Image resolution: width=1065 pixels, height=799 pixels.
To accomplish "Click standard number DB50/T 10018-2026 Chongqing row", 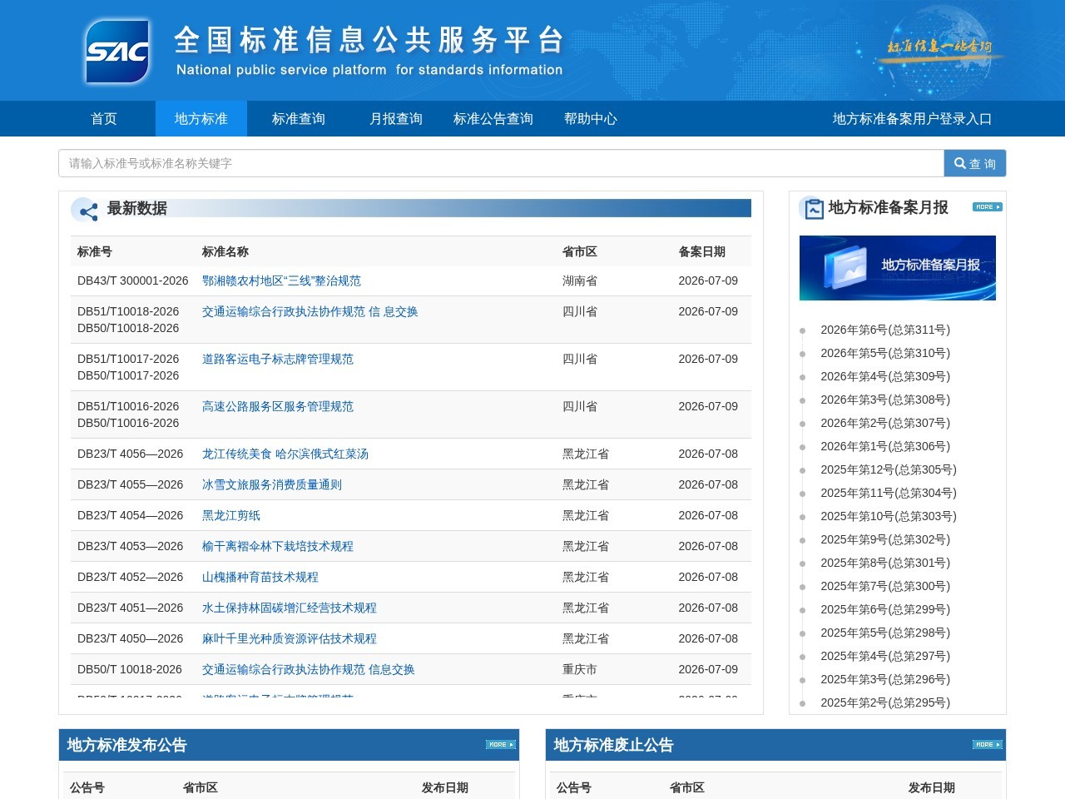I will click(x=130, y=670).
